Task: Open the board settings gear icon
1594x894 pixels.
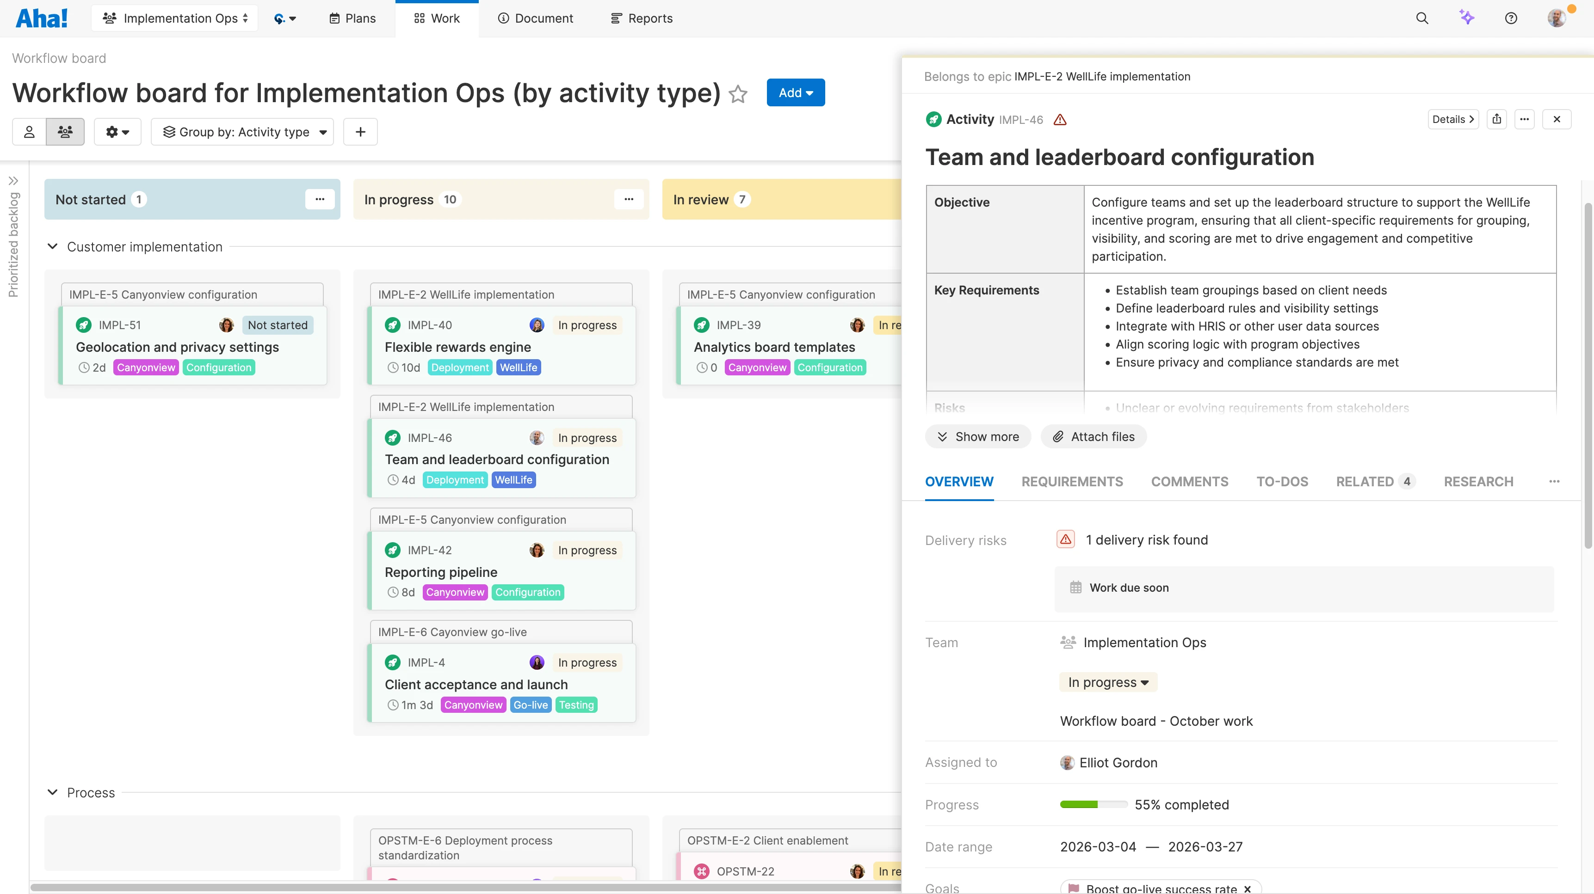Action: click(x=117, y=132)
